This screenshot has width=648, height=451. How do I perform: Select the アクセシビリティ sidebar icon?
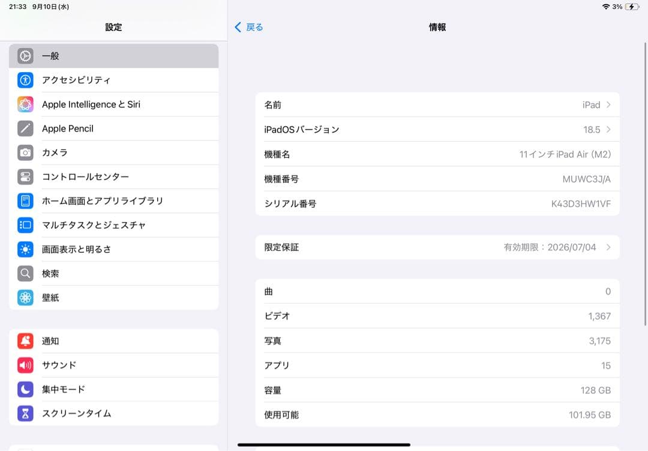(x=24, y=80)
